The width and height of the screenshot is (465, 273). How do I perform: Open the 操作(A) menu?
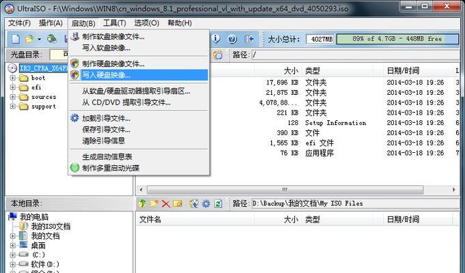(51, 23)
